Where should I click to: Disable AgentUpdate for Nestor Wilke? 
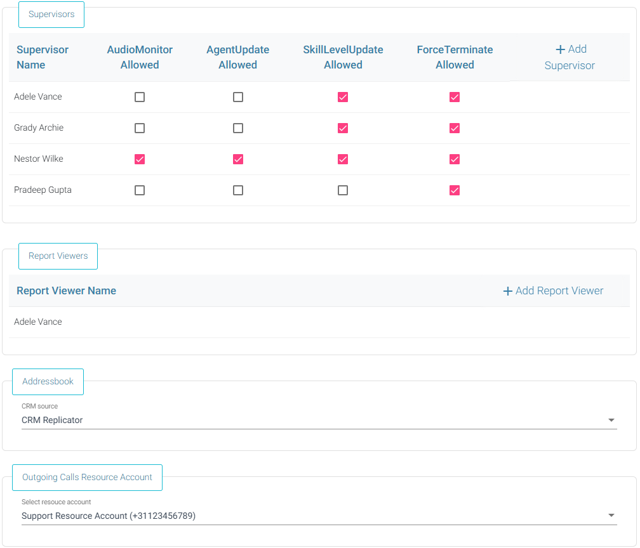pyautogui.click(x=238, y=159)
